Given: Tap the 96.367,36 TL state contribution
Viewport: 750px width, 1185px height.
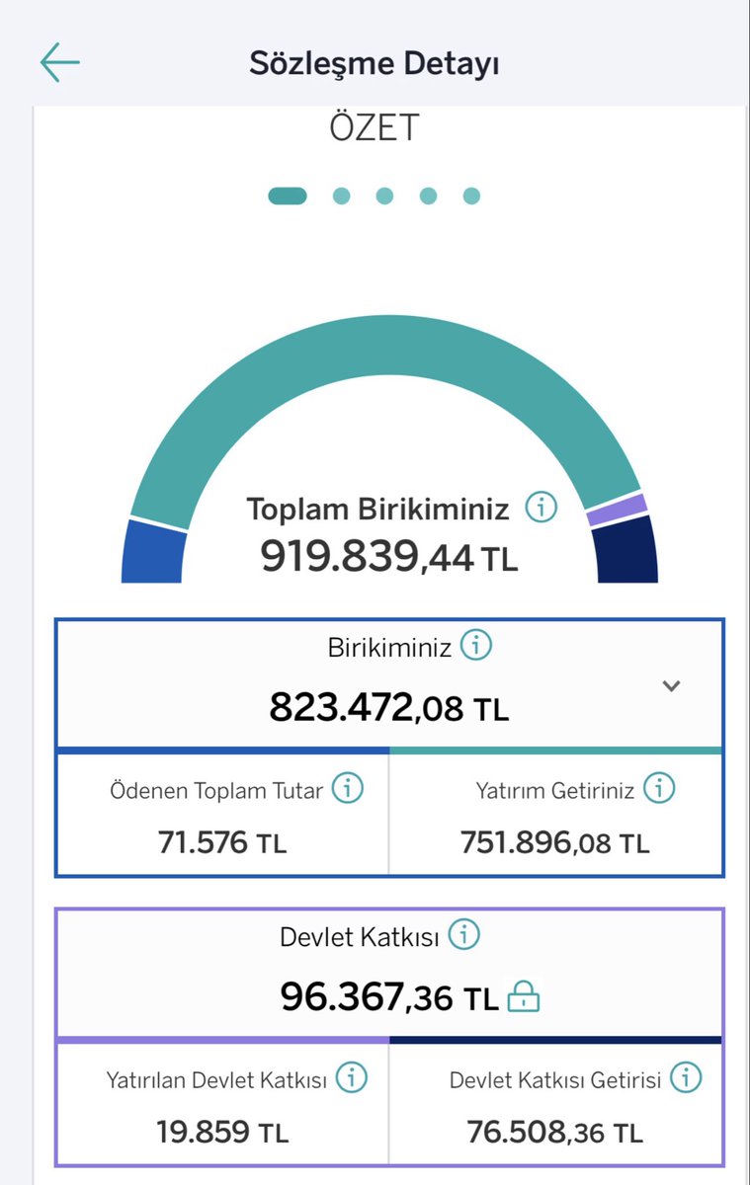Looking at the screenshot, I should tap(389, 997).
